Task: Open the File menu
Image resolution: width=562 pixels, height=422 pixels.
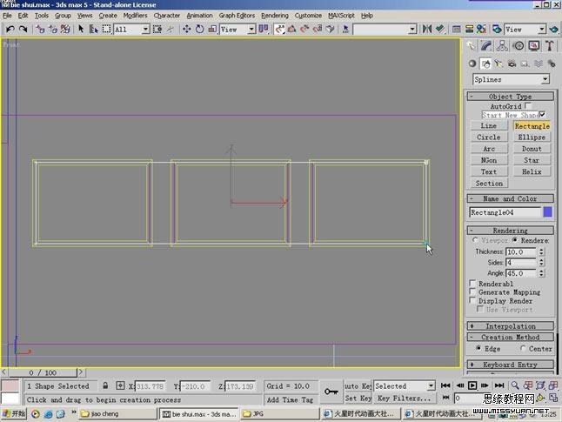Action: 7,16
